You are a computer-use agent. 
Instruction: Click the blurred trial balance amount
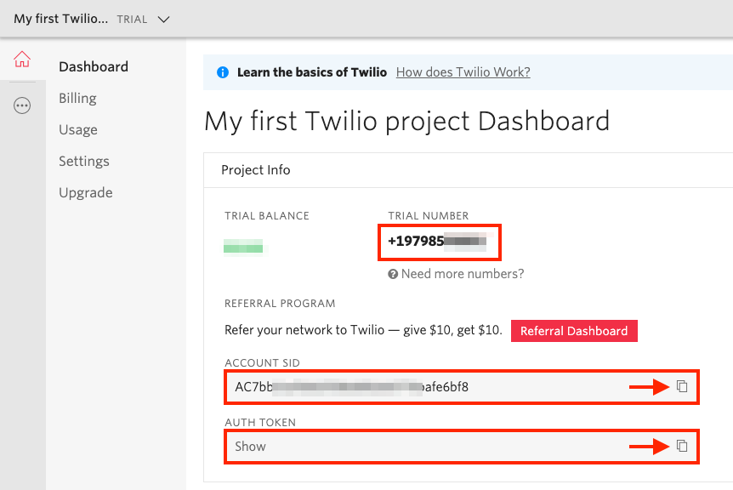tap(243, 246)
